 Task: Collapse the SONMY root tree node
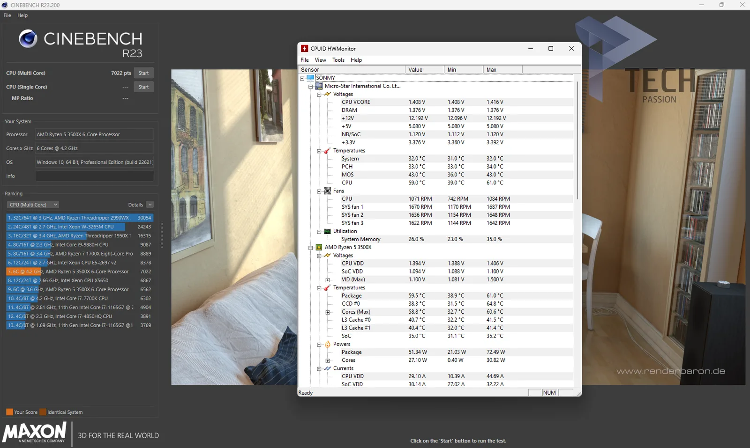click(302, 78)
